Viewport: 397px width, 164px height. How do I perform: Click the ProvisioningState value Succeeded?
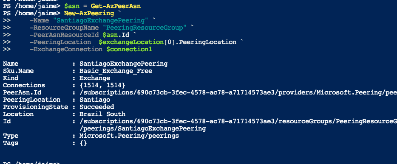pyautogui.click(x=97, y=107)
